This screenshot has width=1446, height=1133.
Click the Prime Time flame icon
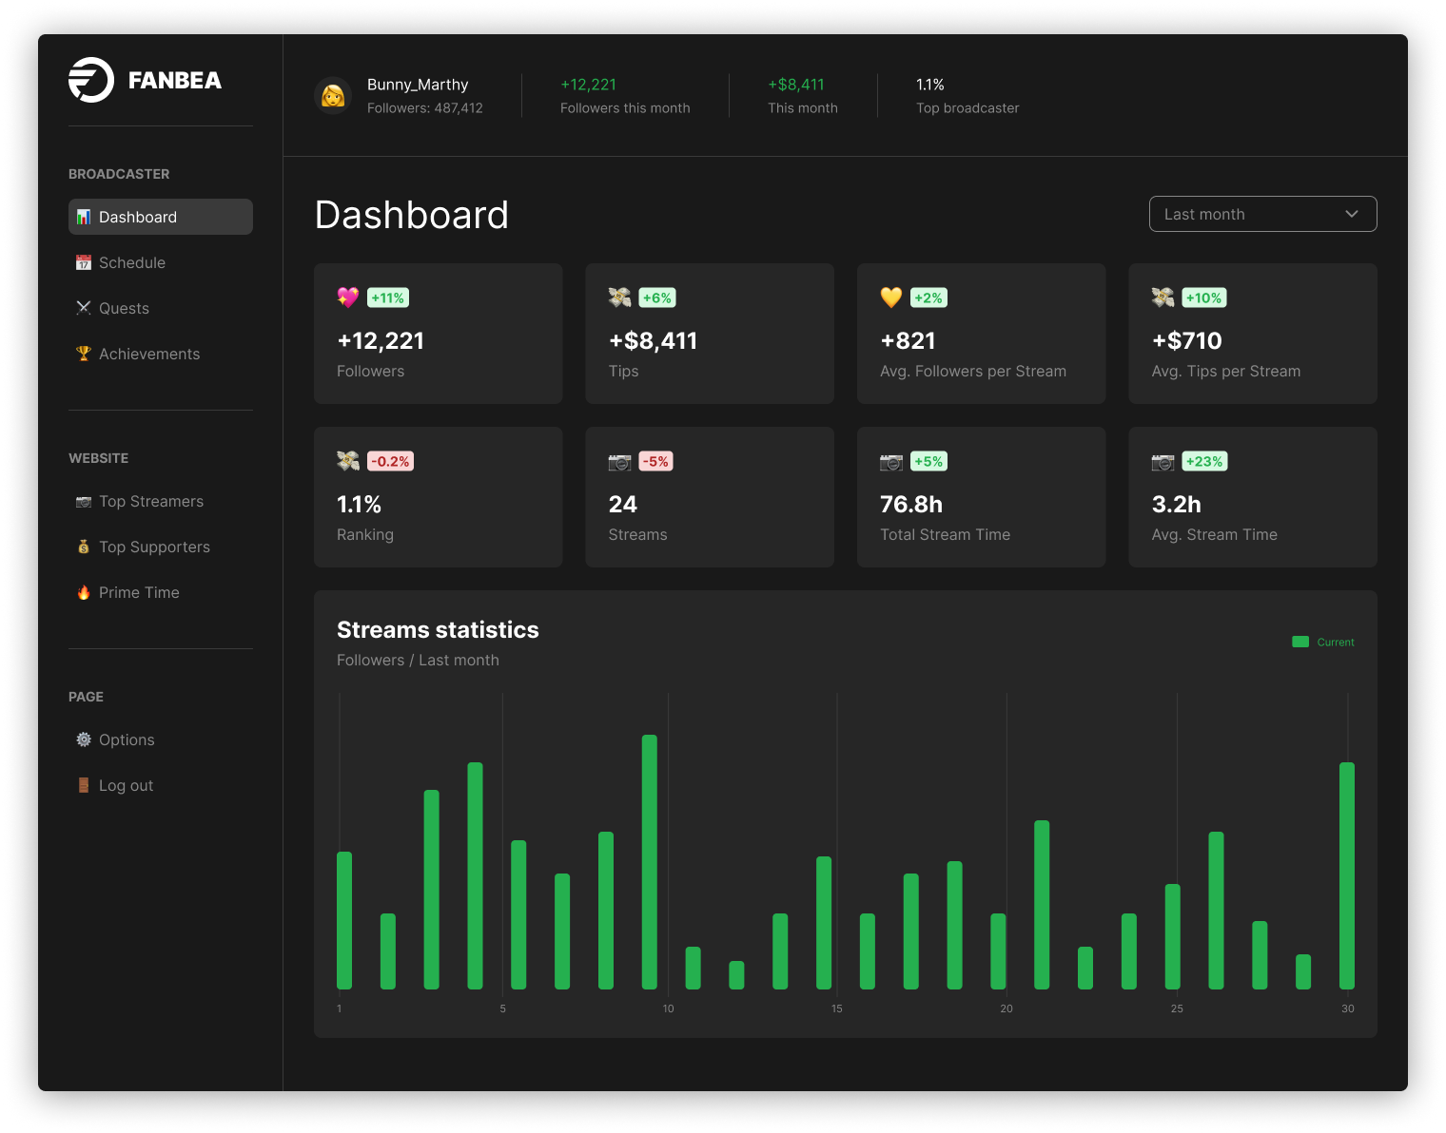(x=84, y=592)
